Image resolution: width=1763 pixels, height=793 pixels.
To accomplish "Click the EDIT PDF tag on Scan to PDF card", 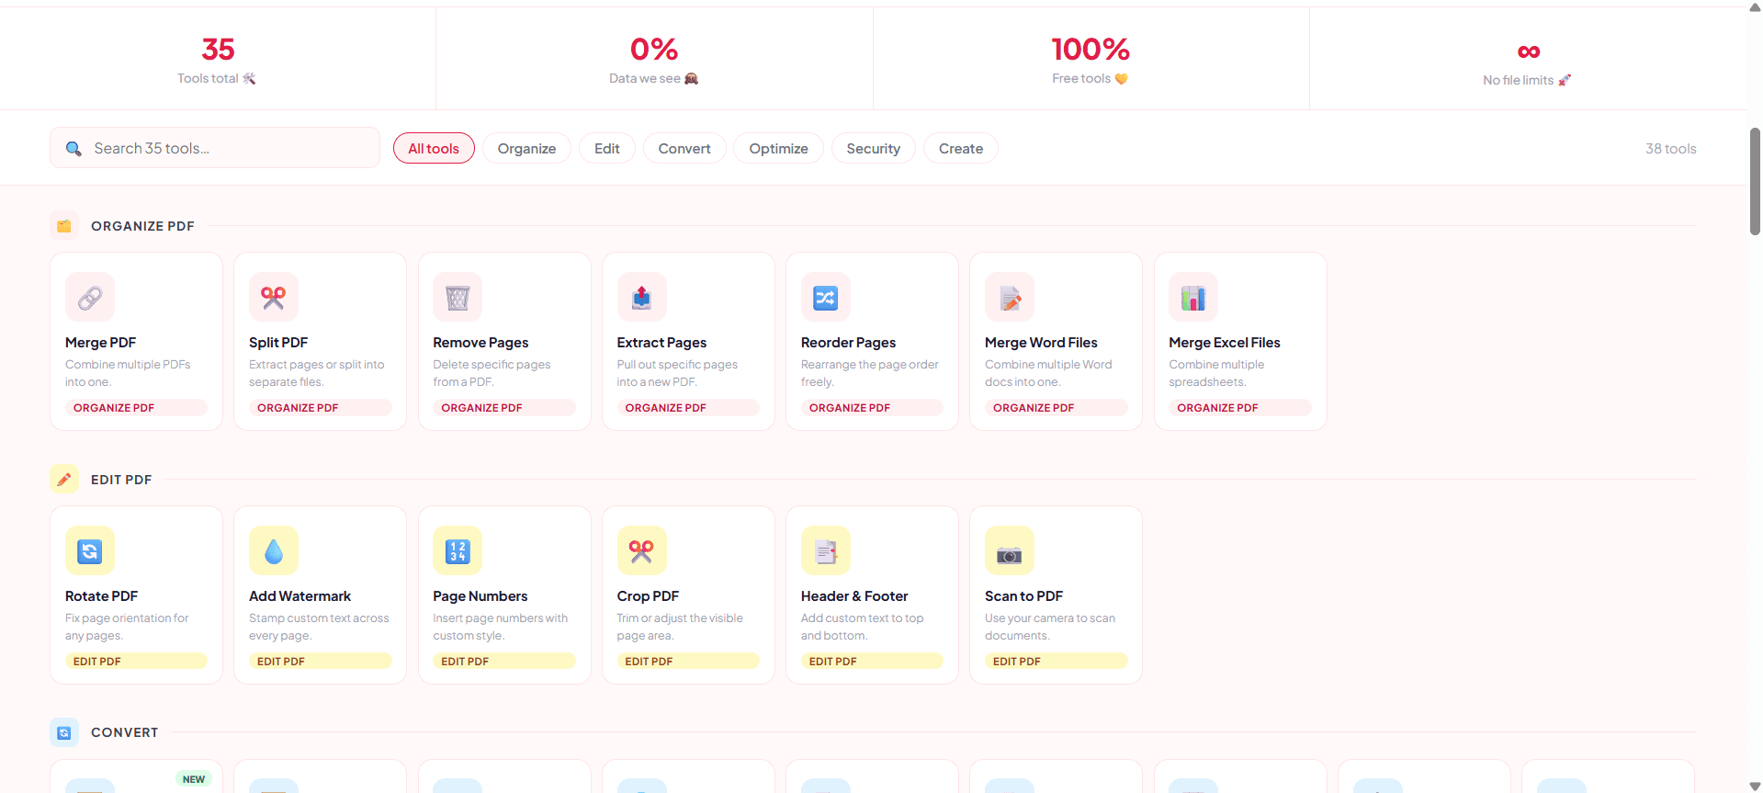I will (x=1056, y=661).
